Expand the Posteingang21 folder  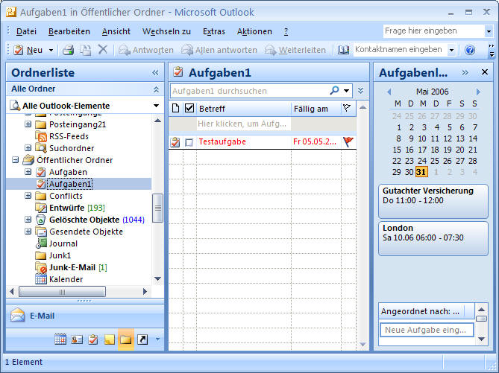[x=28, y=124]
